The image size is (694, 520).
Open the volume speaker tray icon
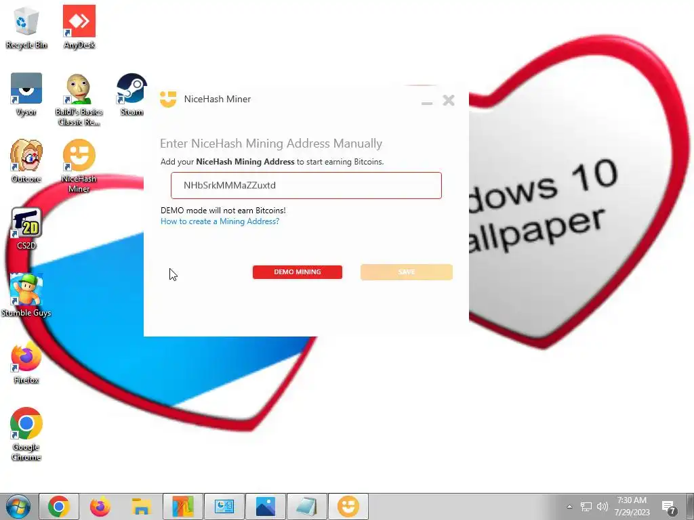tap(602, 506)
